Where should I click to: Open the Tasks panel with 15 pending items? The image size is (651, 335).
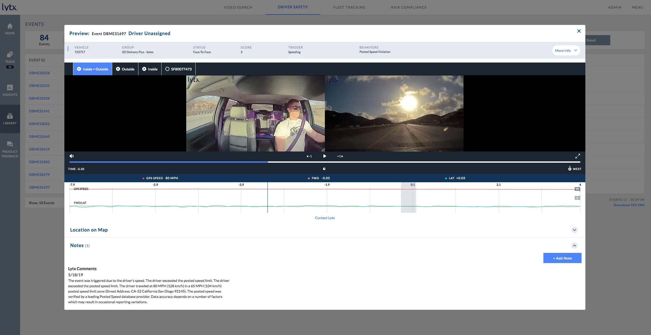point(10,58)
